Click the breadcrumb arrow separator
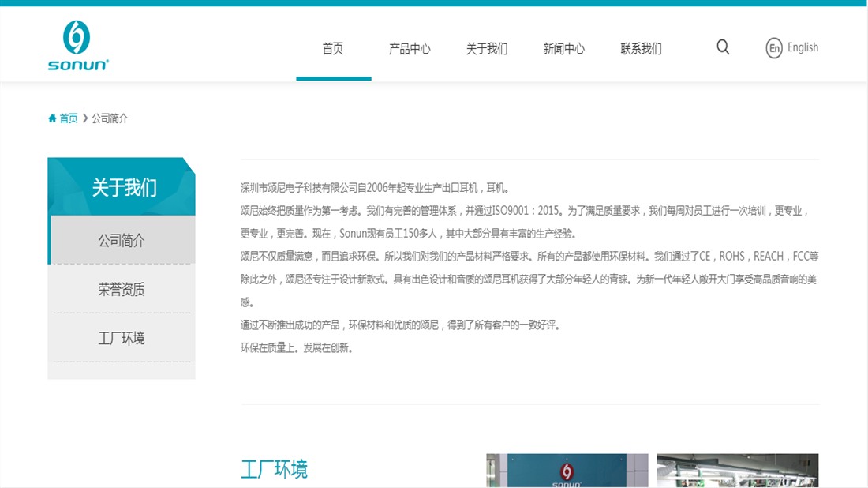This screenshot has height=488, width=868. (83, 118)
